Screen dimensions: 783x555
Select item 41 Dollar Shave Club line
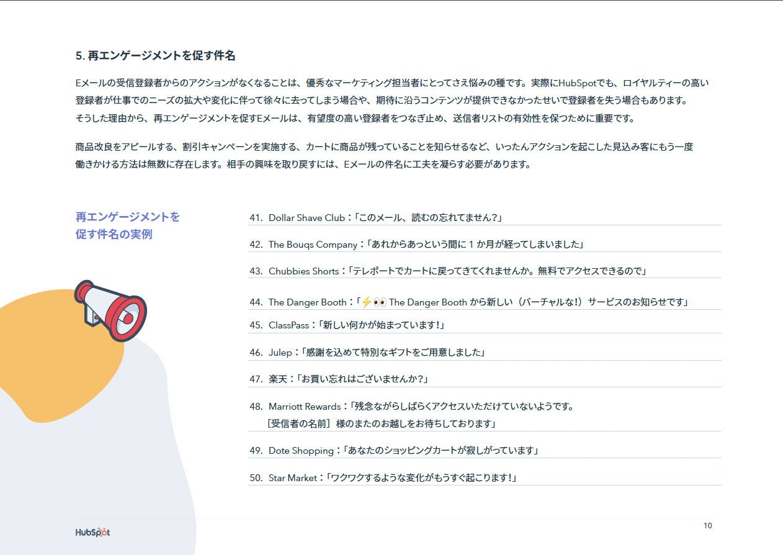(375, 218)
